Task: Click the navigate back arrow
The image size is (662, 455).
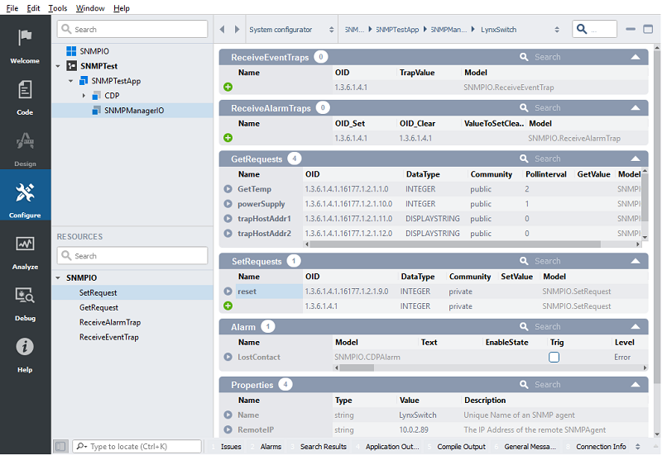Action: [x=223, y=30]
